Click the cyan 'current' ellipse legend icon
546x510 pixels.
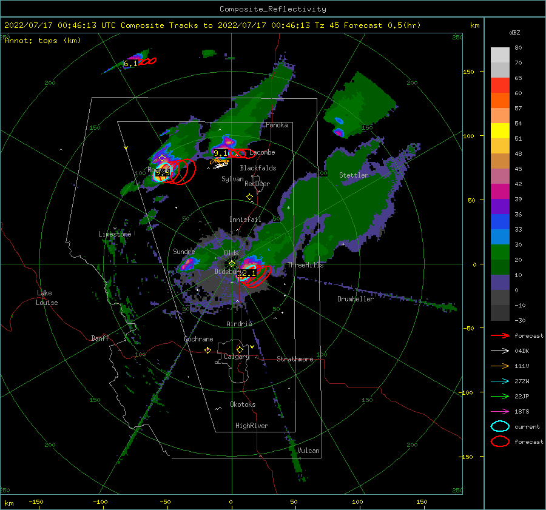point(500,426)
